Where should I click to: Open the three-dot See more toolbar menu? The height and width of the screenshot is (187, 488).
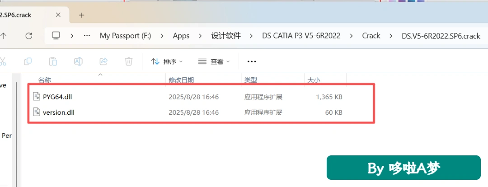pos(252,61)
